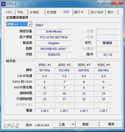125x132 pixels.
Task: Click the 609 MHz frequency cell
Action: click(84, 70)
